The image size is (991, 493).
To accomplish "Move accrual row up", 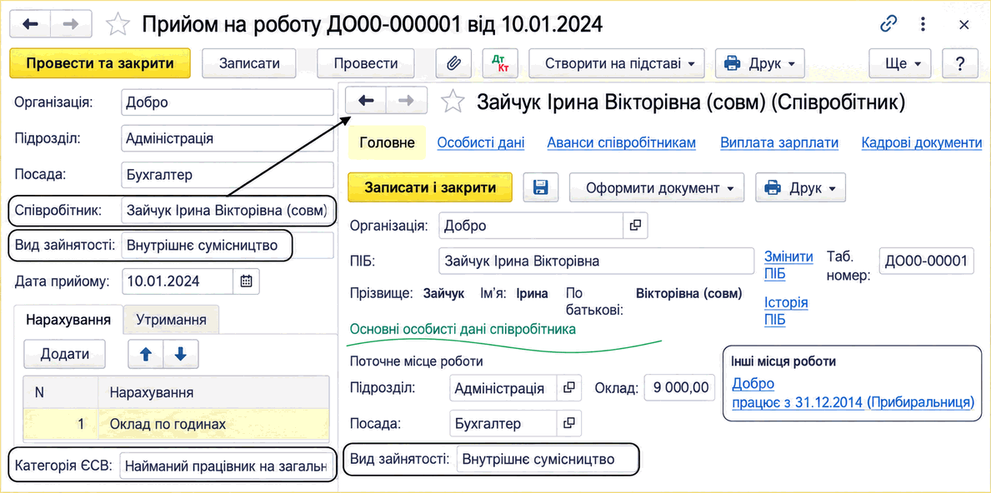I will pos(146,354).
